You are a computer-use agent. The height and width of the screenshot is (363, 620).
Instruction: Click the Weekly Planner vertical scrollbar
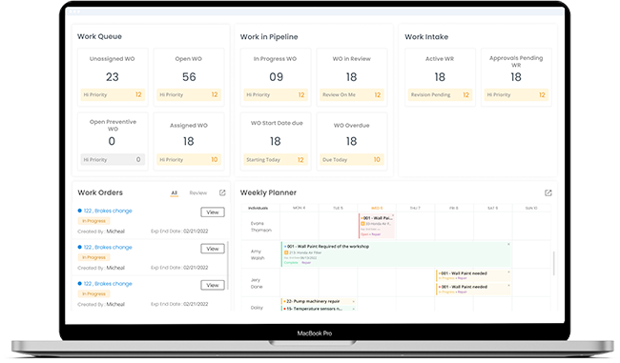click(553, 264)
